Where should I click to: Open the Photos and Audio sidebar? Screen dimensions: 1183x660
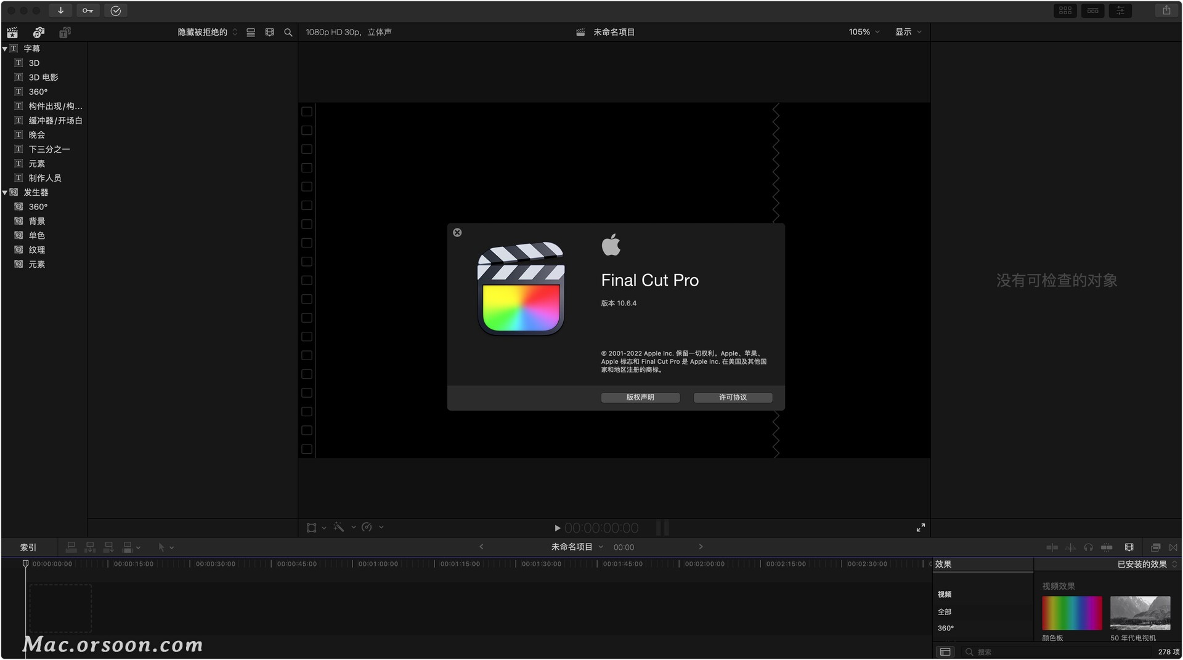(38, 32)
